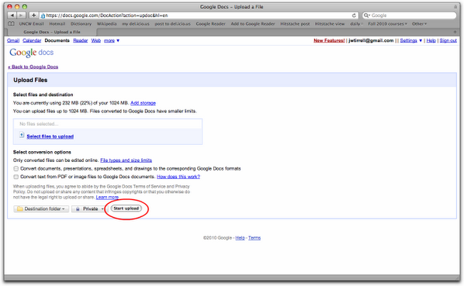Viewport: 464px width, 286px height.
Task: Click the Google docs logo
Action: click(31, 53)
